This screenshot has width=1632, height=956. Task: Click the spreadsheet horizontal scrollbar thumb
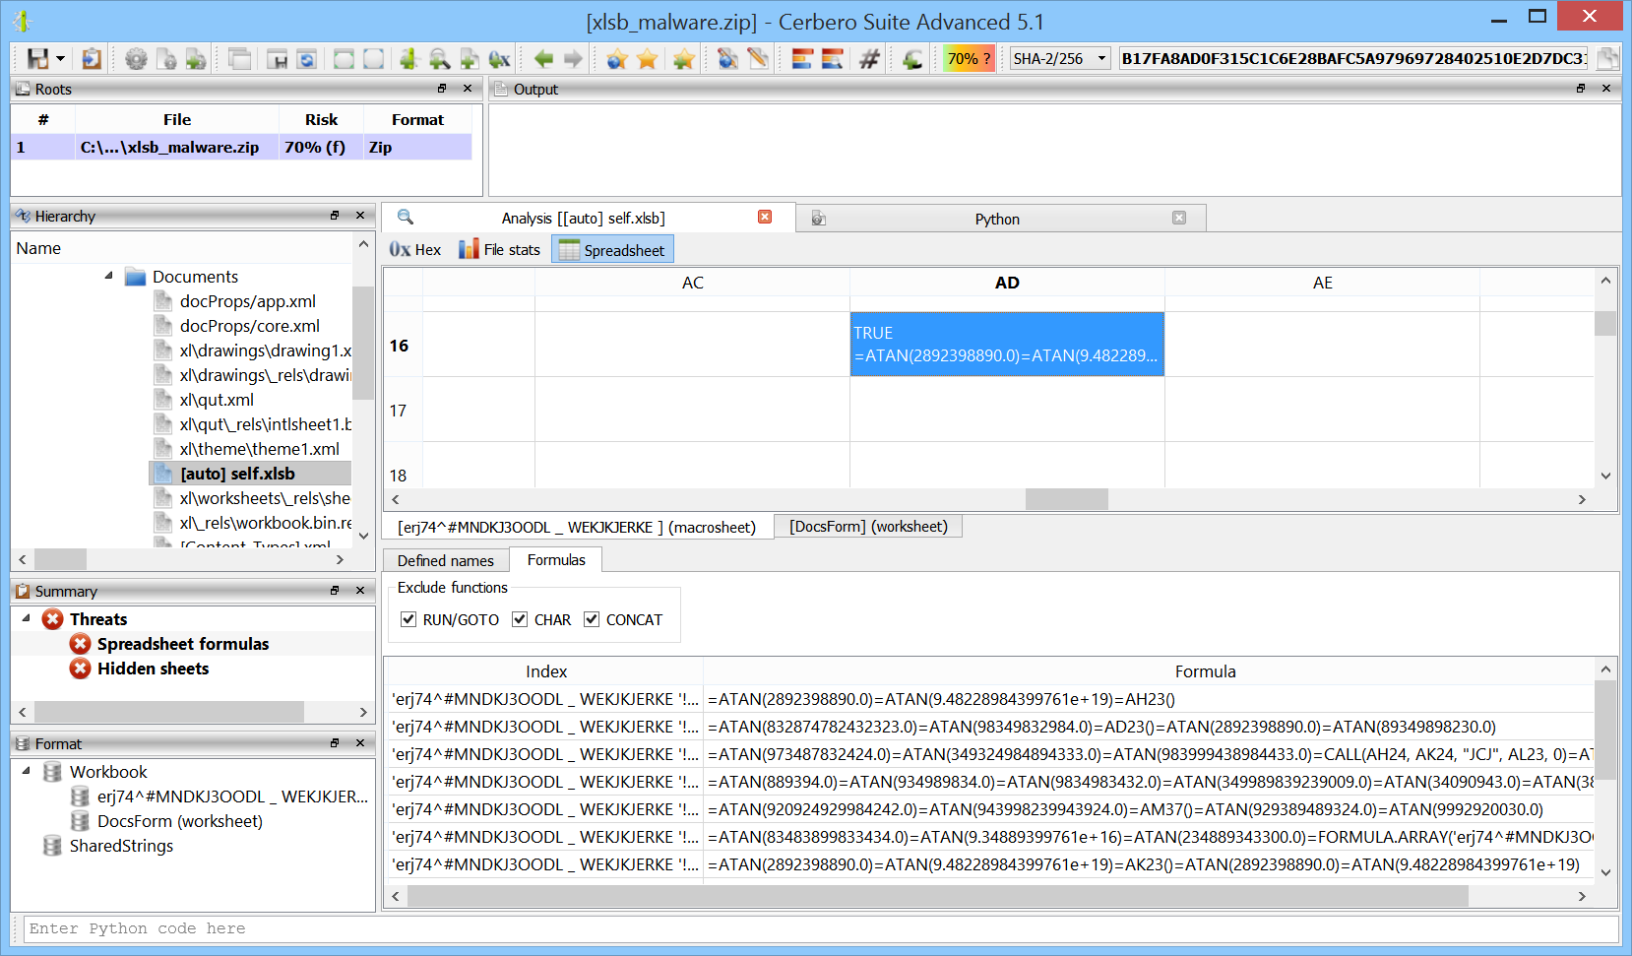click(x=1067, y=499)
